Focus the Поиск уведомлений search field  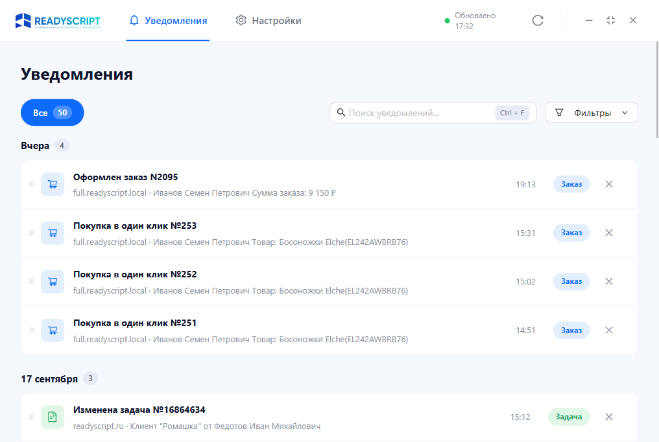click(433, 113)
